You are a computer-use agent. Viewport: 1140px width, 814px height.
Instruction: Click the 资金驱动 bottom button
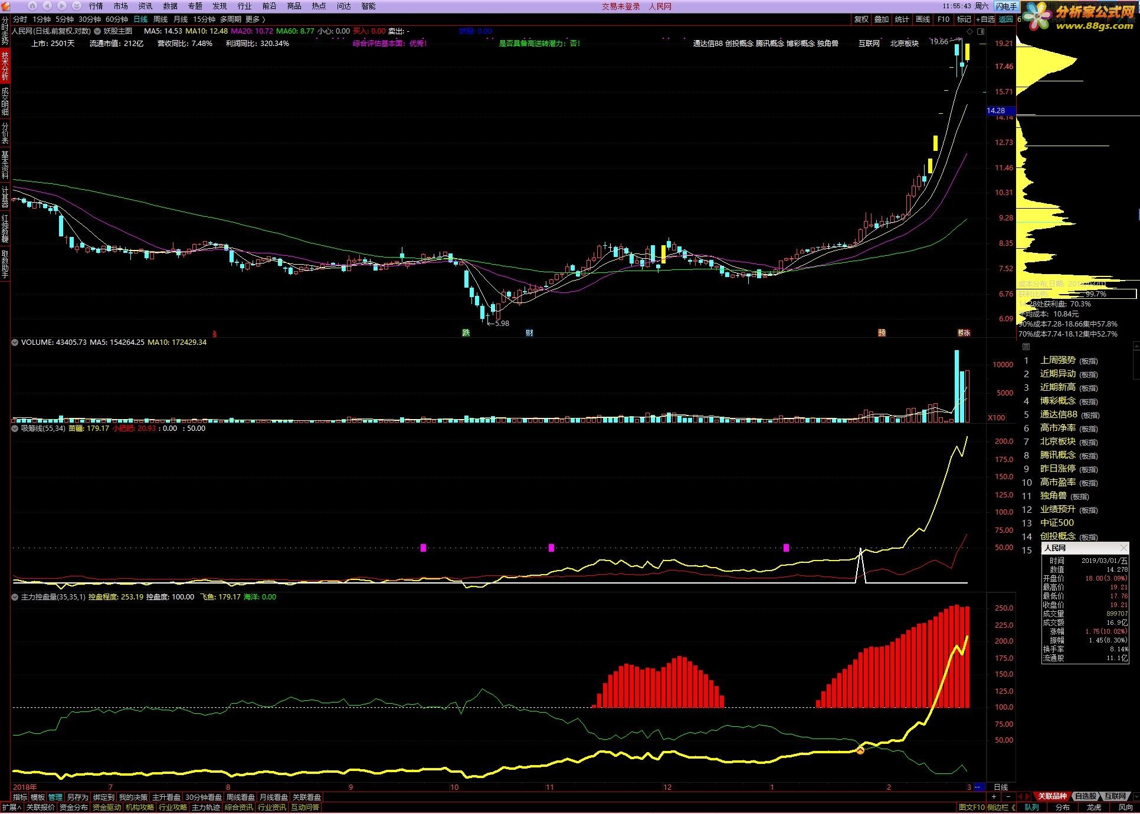click(107, 808)
